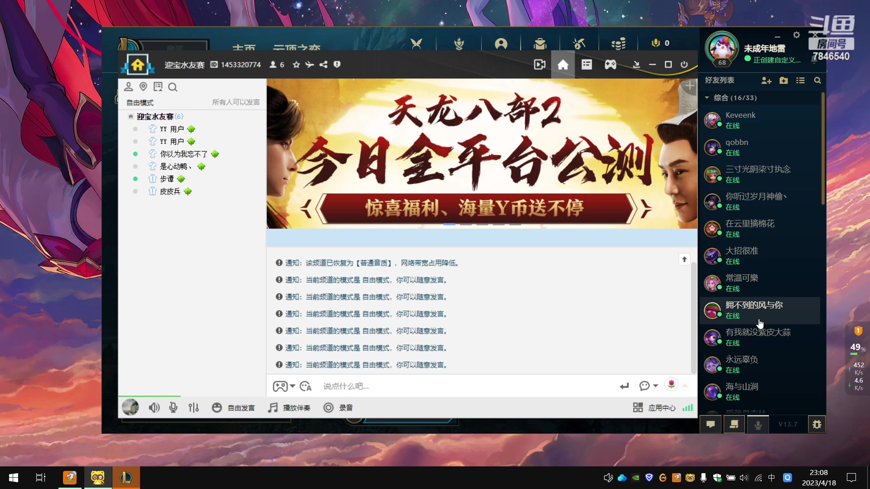Toggle voice microphone icon at bottom of friends panel
This screenshot has height=489, width=870.
tap(758, 424)
